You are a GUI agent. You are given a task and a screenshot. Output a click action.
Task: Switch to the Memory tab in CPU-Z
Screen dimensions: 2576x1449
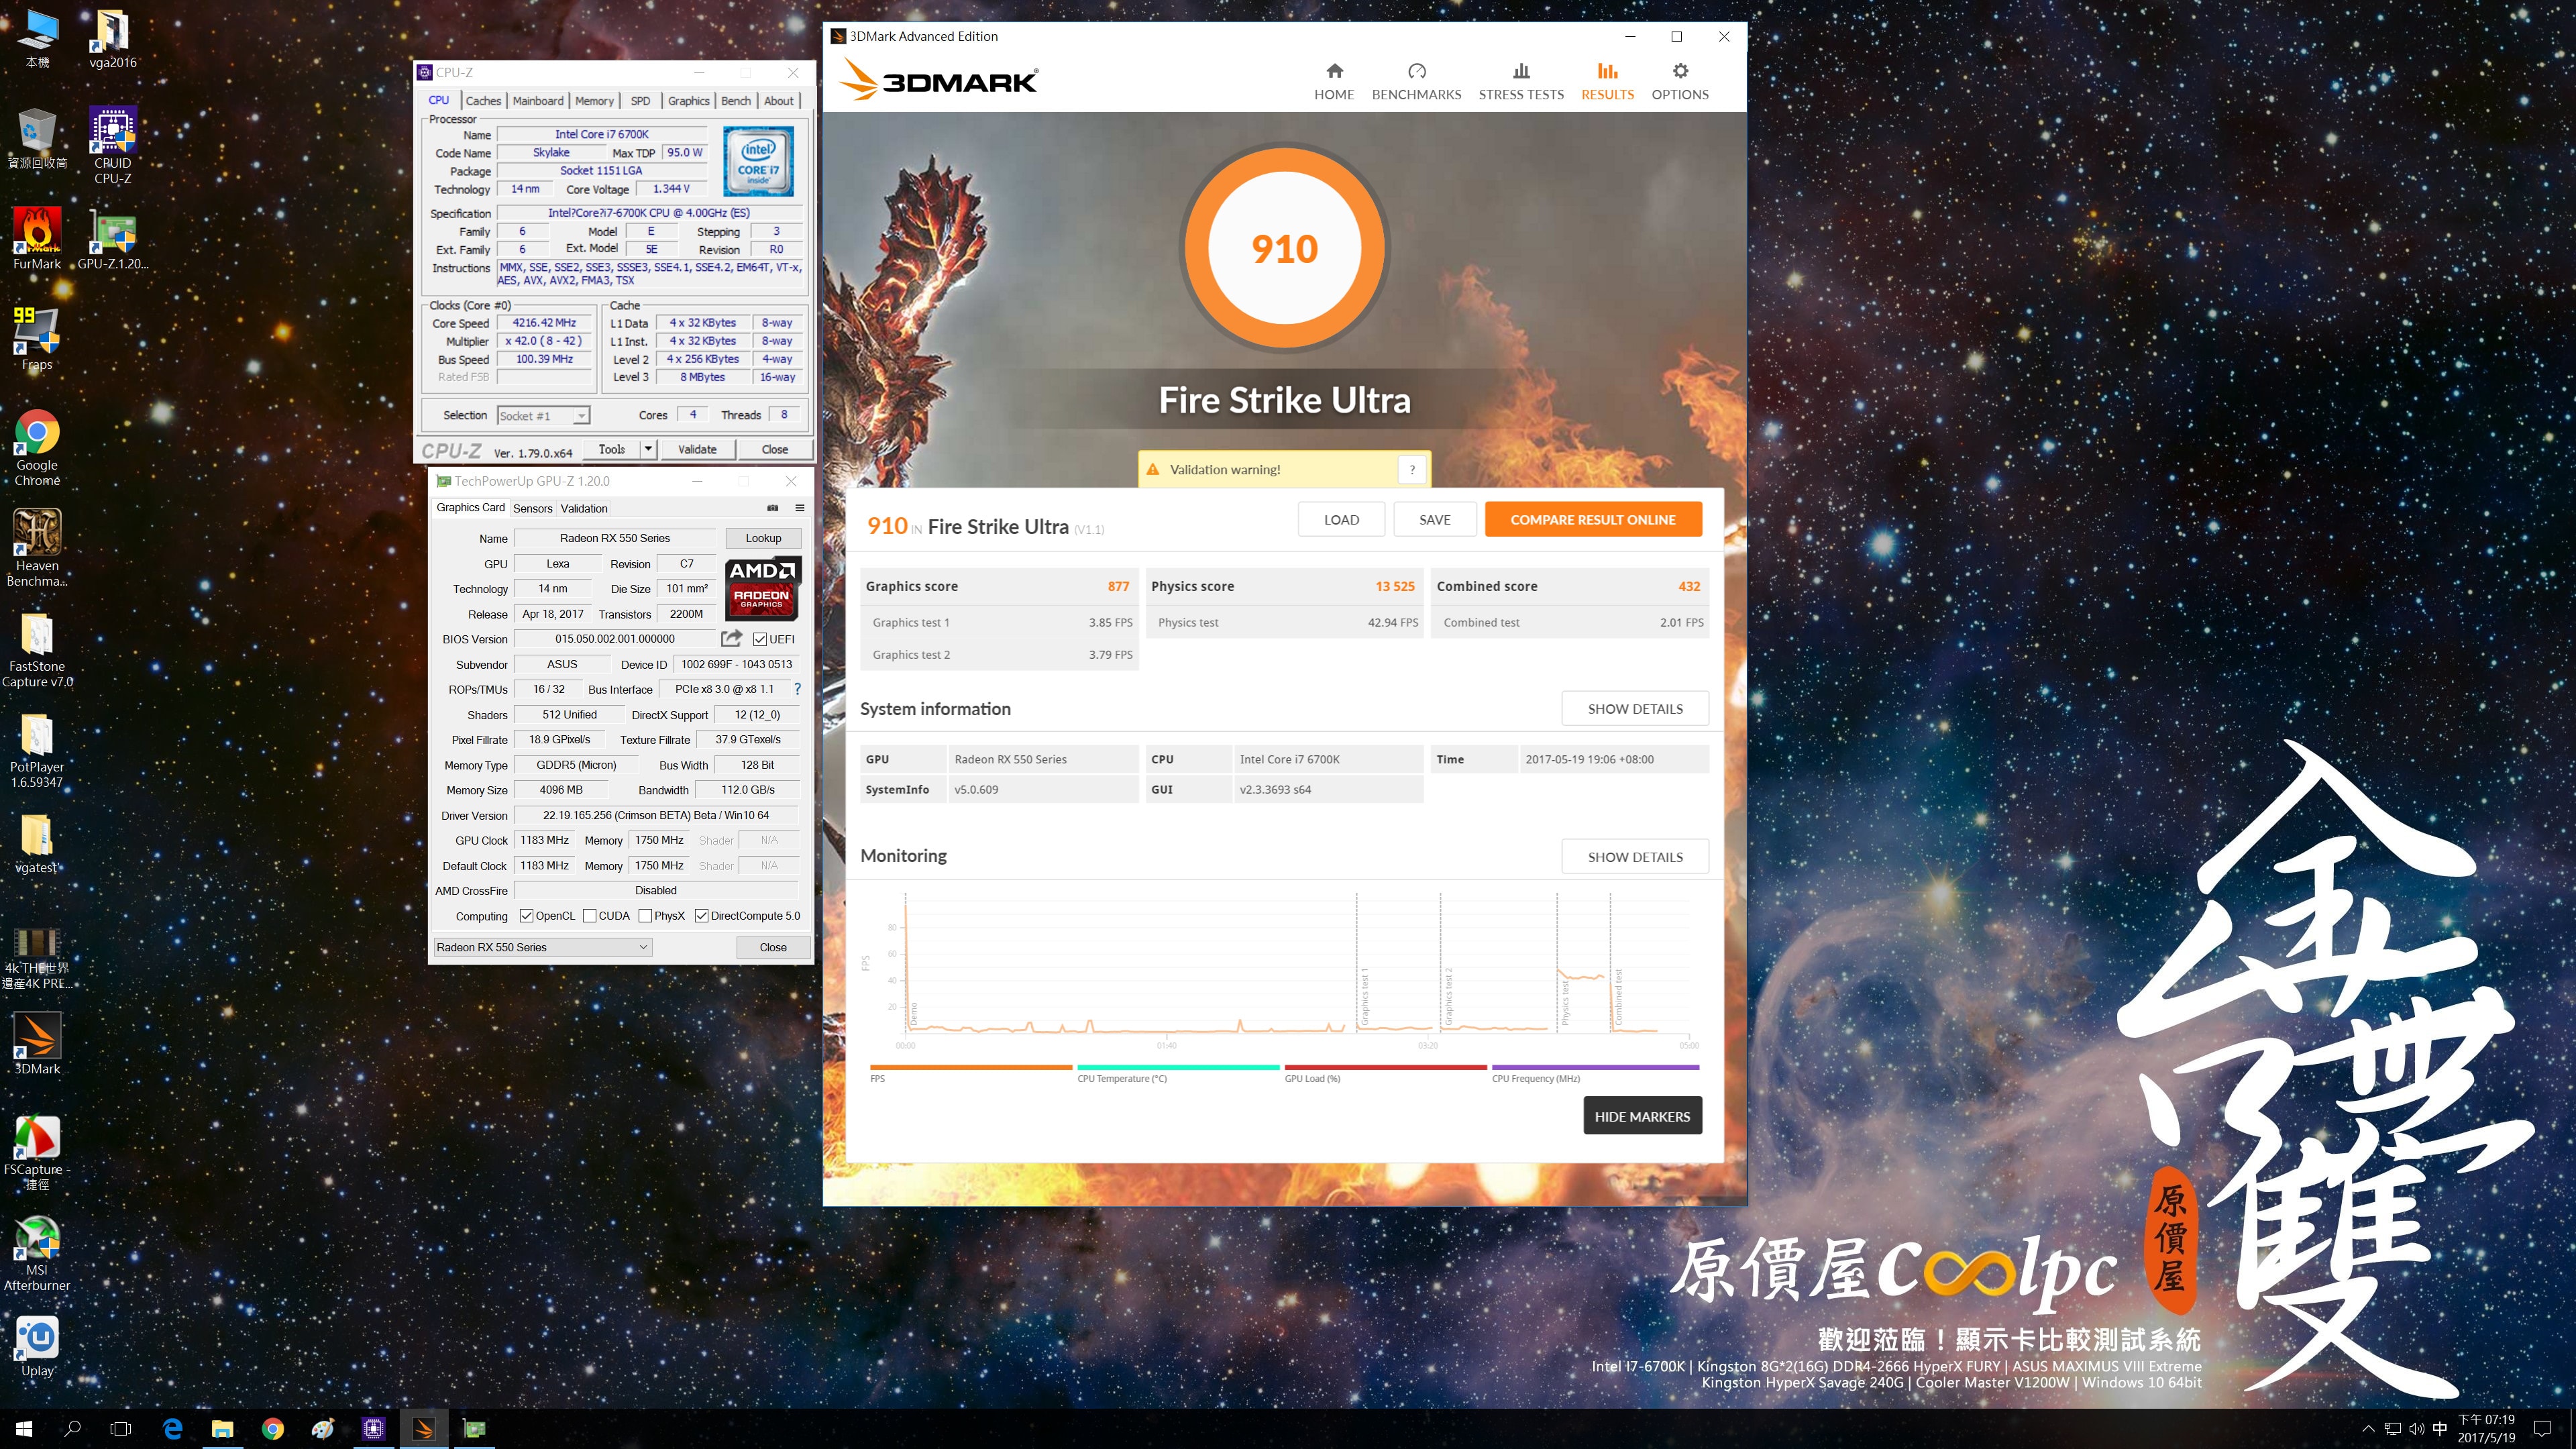tap(594, 101)
